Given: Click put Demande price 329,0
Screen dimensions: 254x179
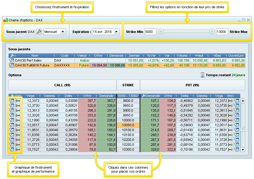Looking at the screenshot, I should [150, 149].
